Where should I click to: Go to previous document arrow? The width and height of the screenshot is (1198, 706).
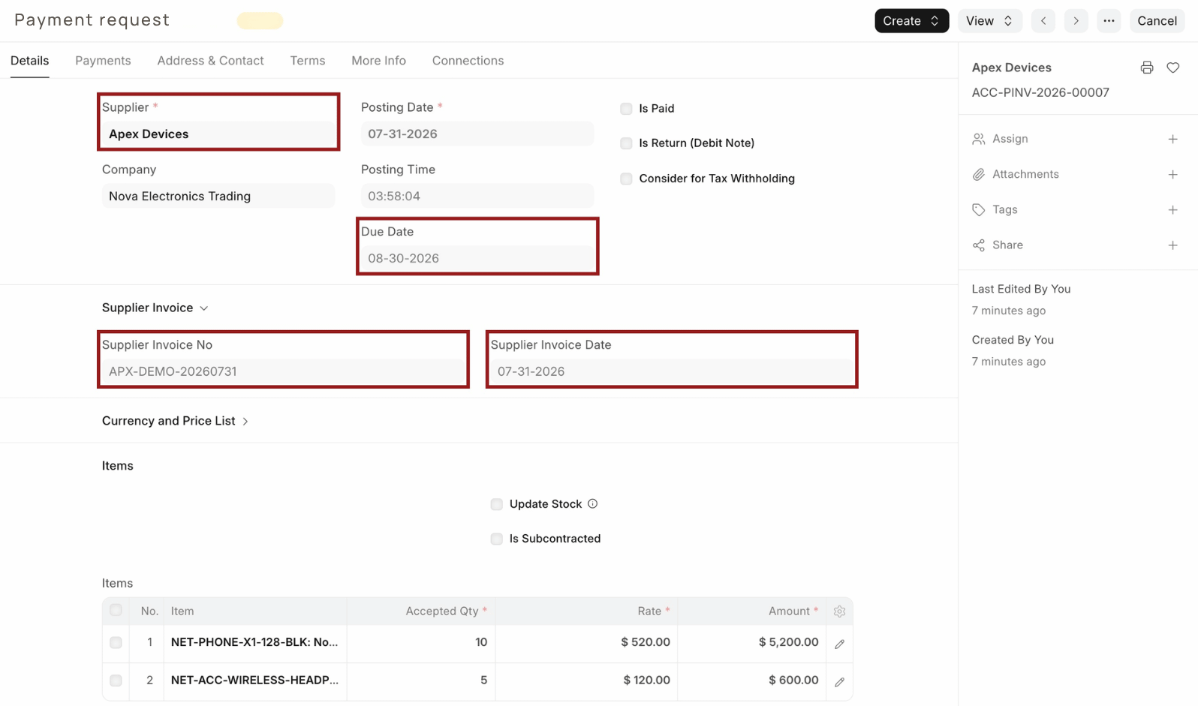tap(1043, 21)
